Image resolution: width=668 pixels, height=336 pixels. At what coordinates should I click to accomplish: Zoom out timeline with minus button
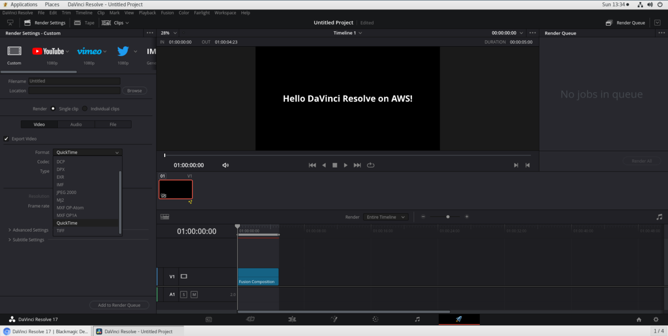(x=423, y=217)
